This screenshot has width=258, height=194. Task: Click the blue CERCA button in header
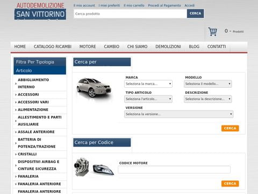point(195,13)
